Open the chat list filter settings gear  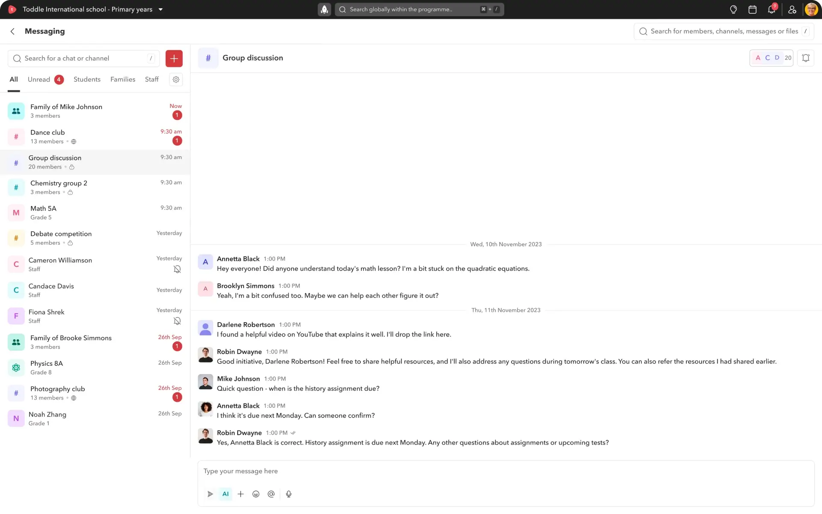(x=176, y=80)
